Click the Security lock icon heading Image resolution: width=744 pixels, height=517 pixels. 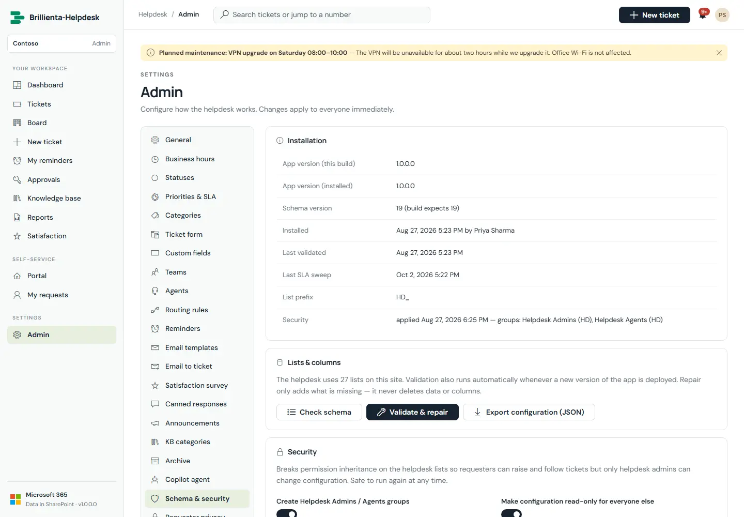(x=280, y=452)
